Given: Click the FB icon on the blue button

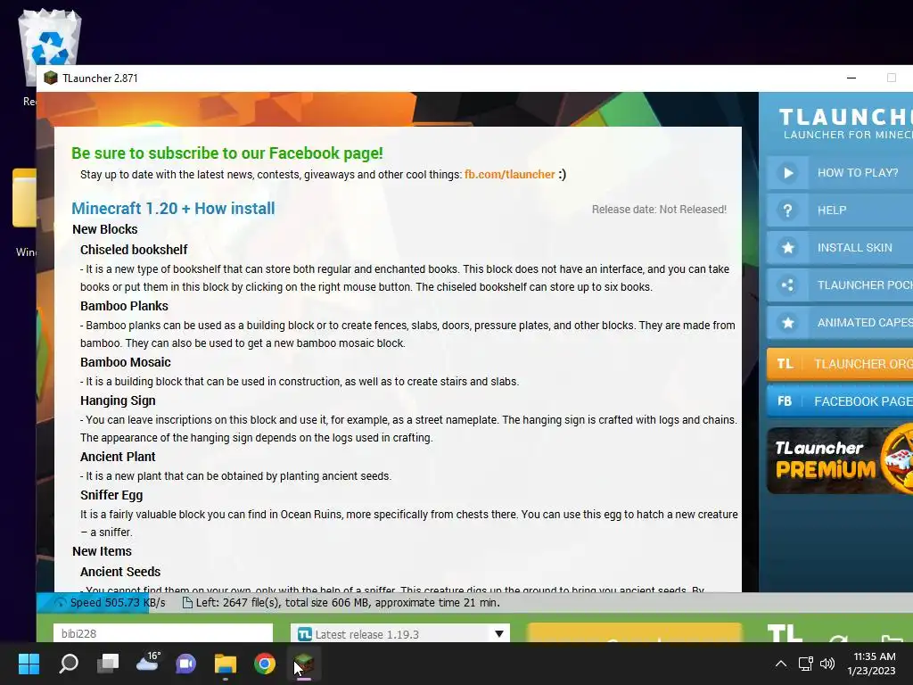Looking at the screenshot, I should [785, 401].
